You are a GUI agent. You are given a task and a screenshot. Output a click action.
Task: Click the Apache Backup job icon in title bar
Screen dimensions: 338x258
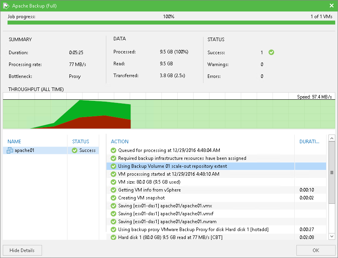[6, 6]
